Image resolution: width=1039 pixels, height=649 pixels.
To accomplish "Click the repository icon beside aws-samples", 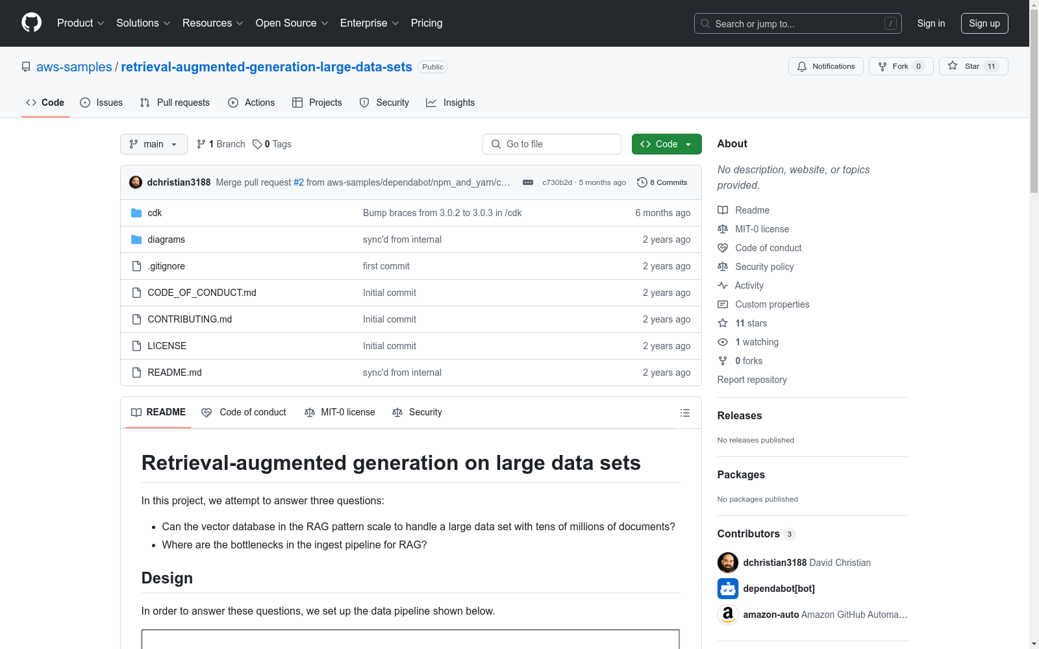I will tap(26, 67).
